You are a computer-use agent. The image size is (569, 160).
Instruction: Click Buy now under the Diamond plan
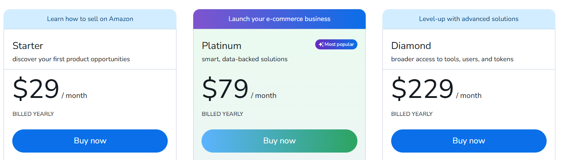(469, 141)
